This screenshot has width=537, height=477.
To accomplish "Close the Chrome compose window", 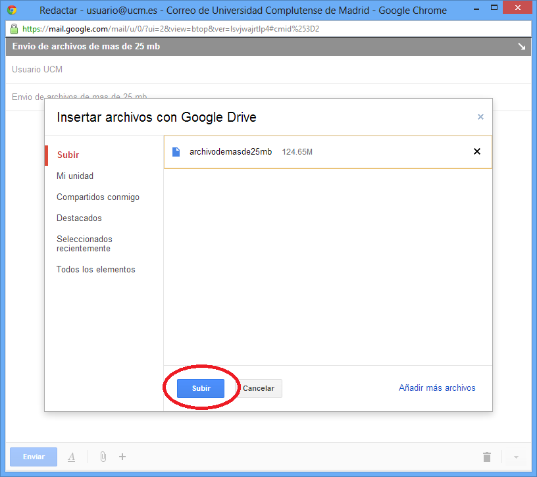I will pos(517,7).
